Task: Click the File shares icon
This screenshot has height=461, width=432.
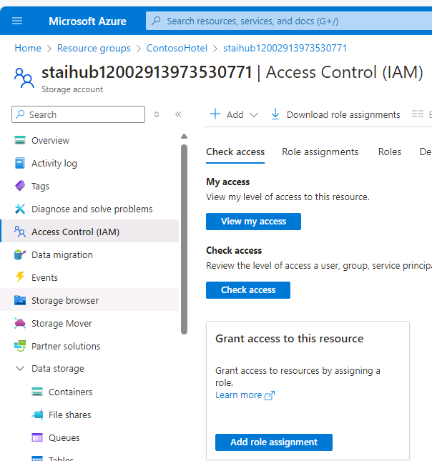Action: pos(37,415)
